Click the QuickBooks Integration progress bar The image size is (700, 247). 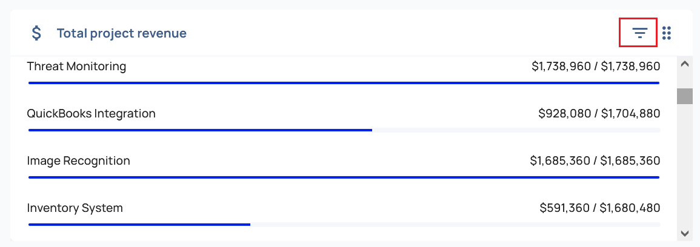(344, 130)
